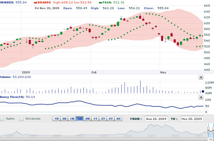Show the 2Y chart range
The height and width of the screenshot is (141, 214).
[x=103, y=119]
